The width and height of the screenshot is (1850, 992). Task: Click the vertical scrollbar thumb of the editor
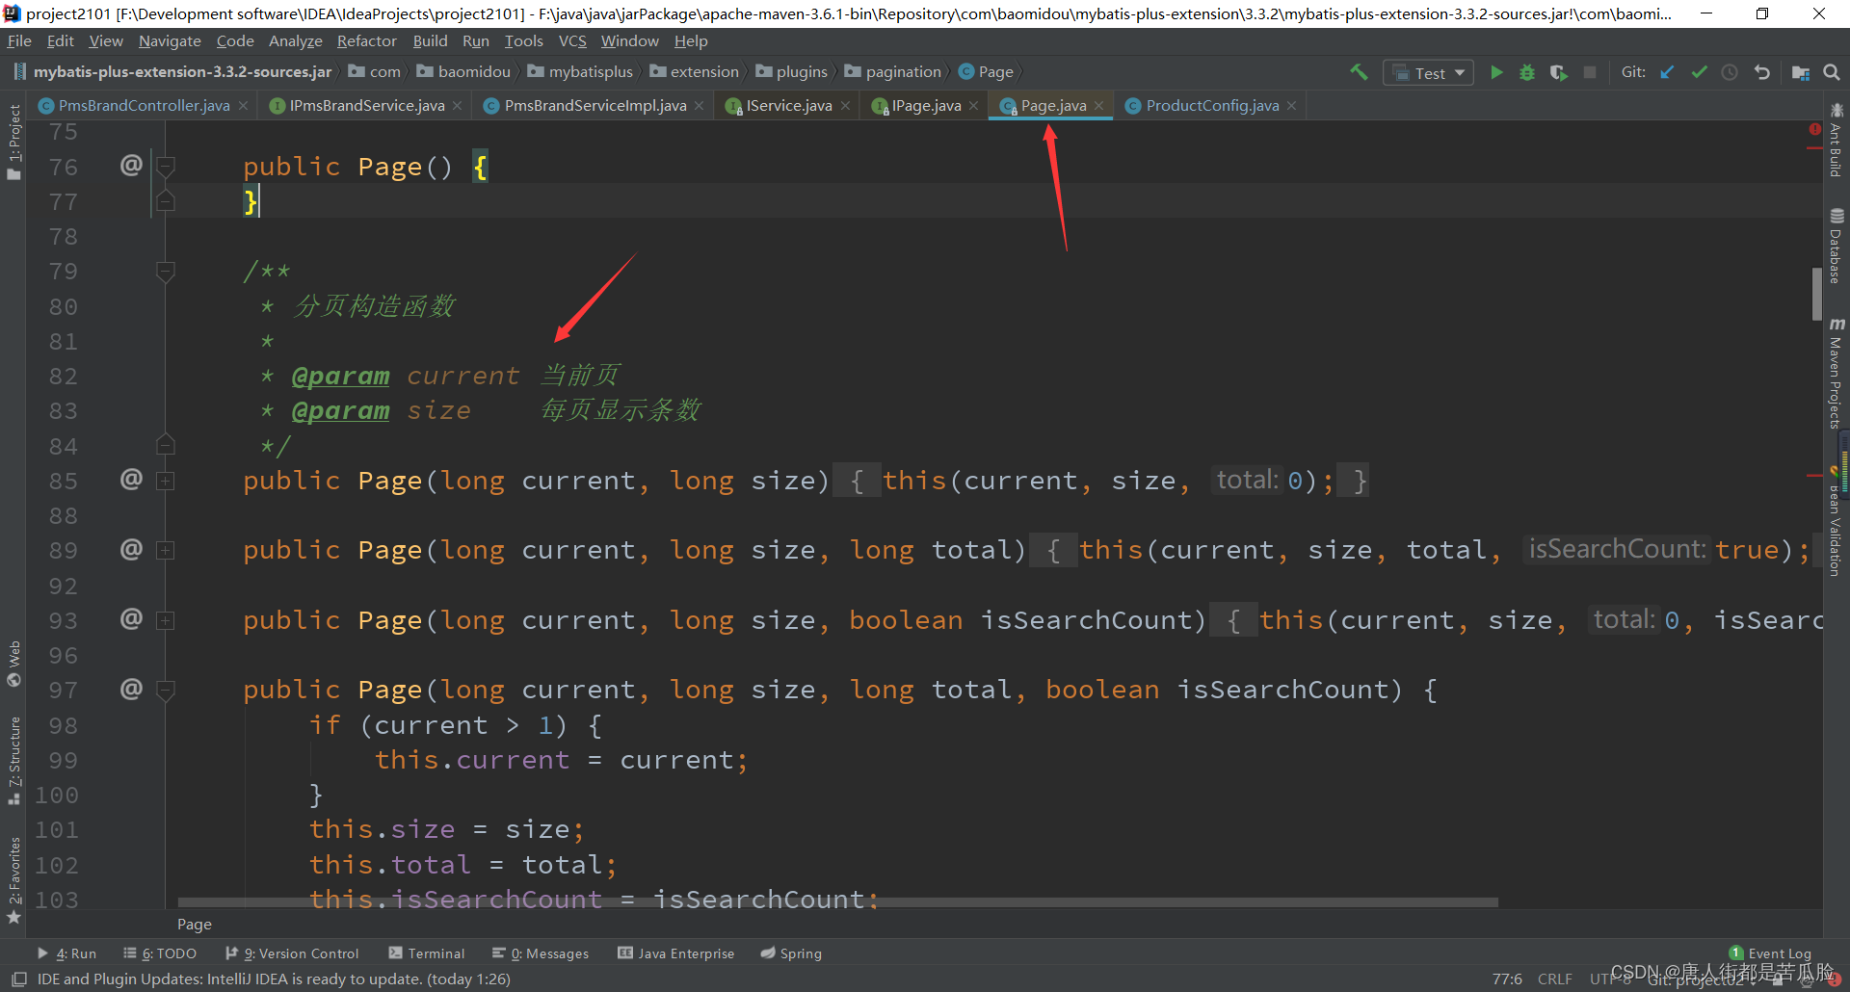(1817, 294)
